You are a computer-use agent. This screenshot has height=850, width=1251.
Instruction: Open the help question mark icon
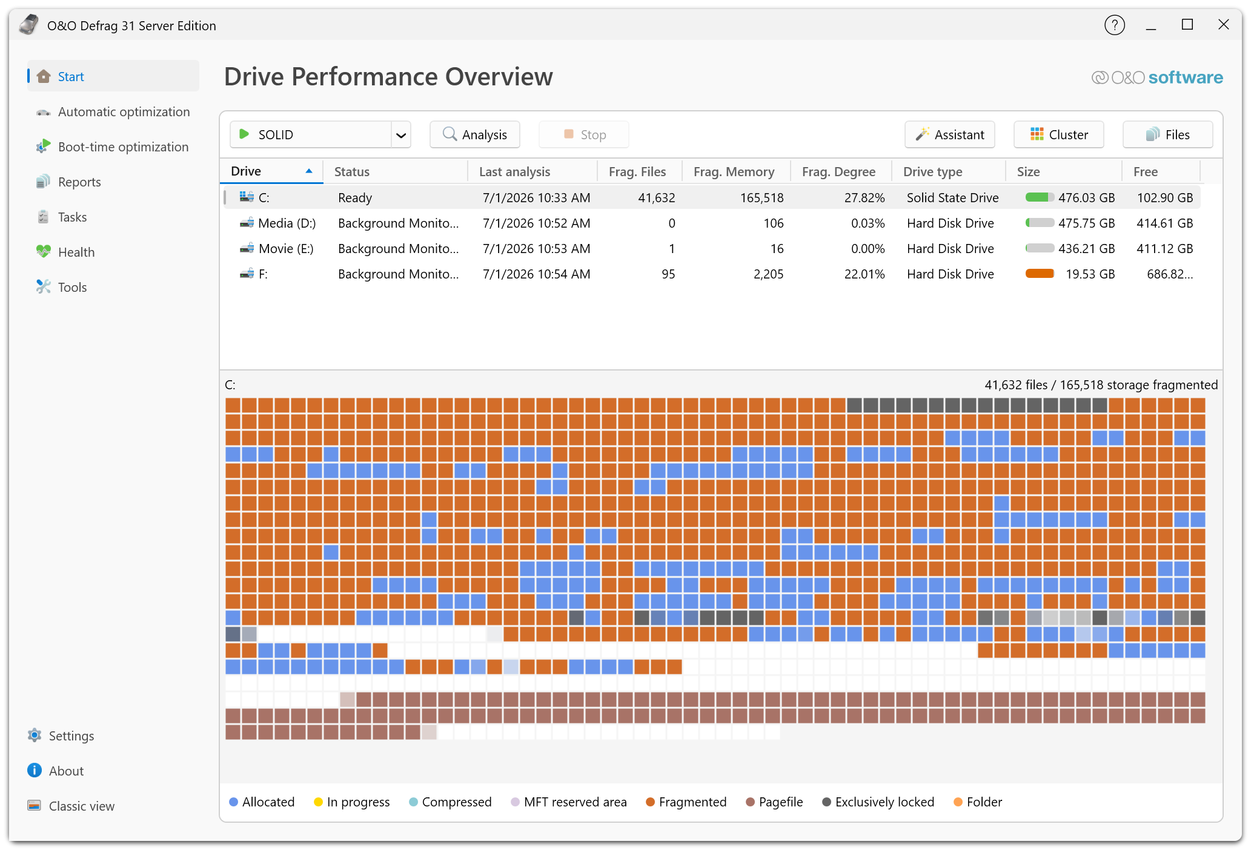click(1114, 25)
